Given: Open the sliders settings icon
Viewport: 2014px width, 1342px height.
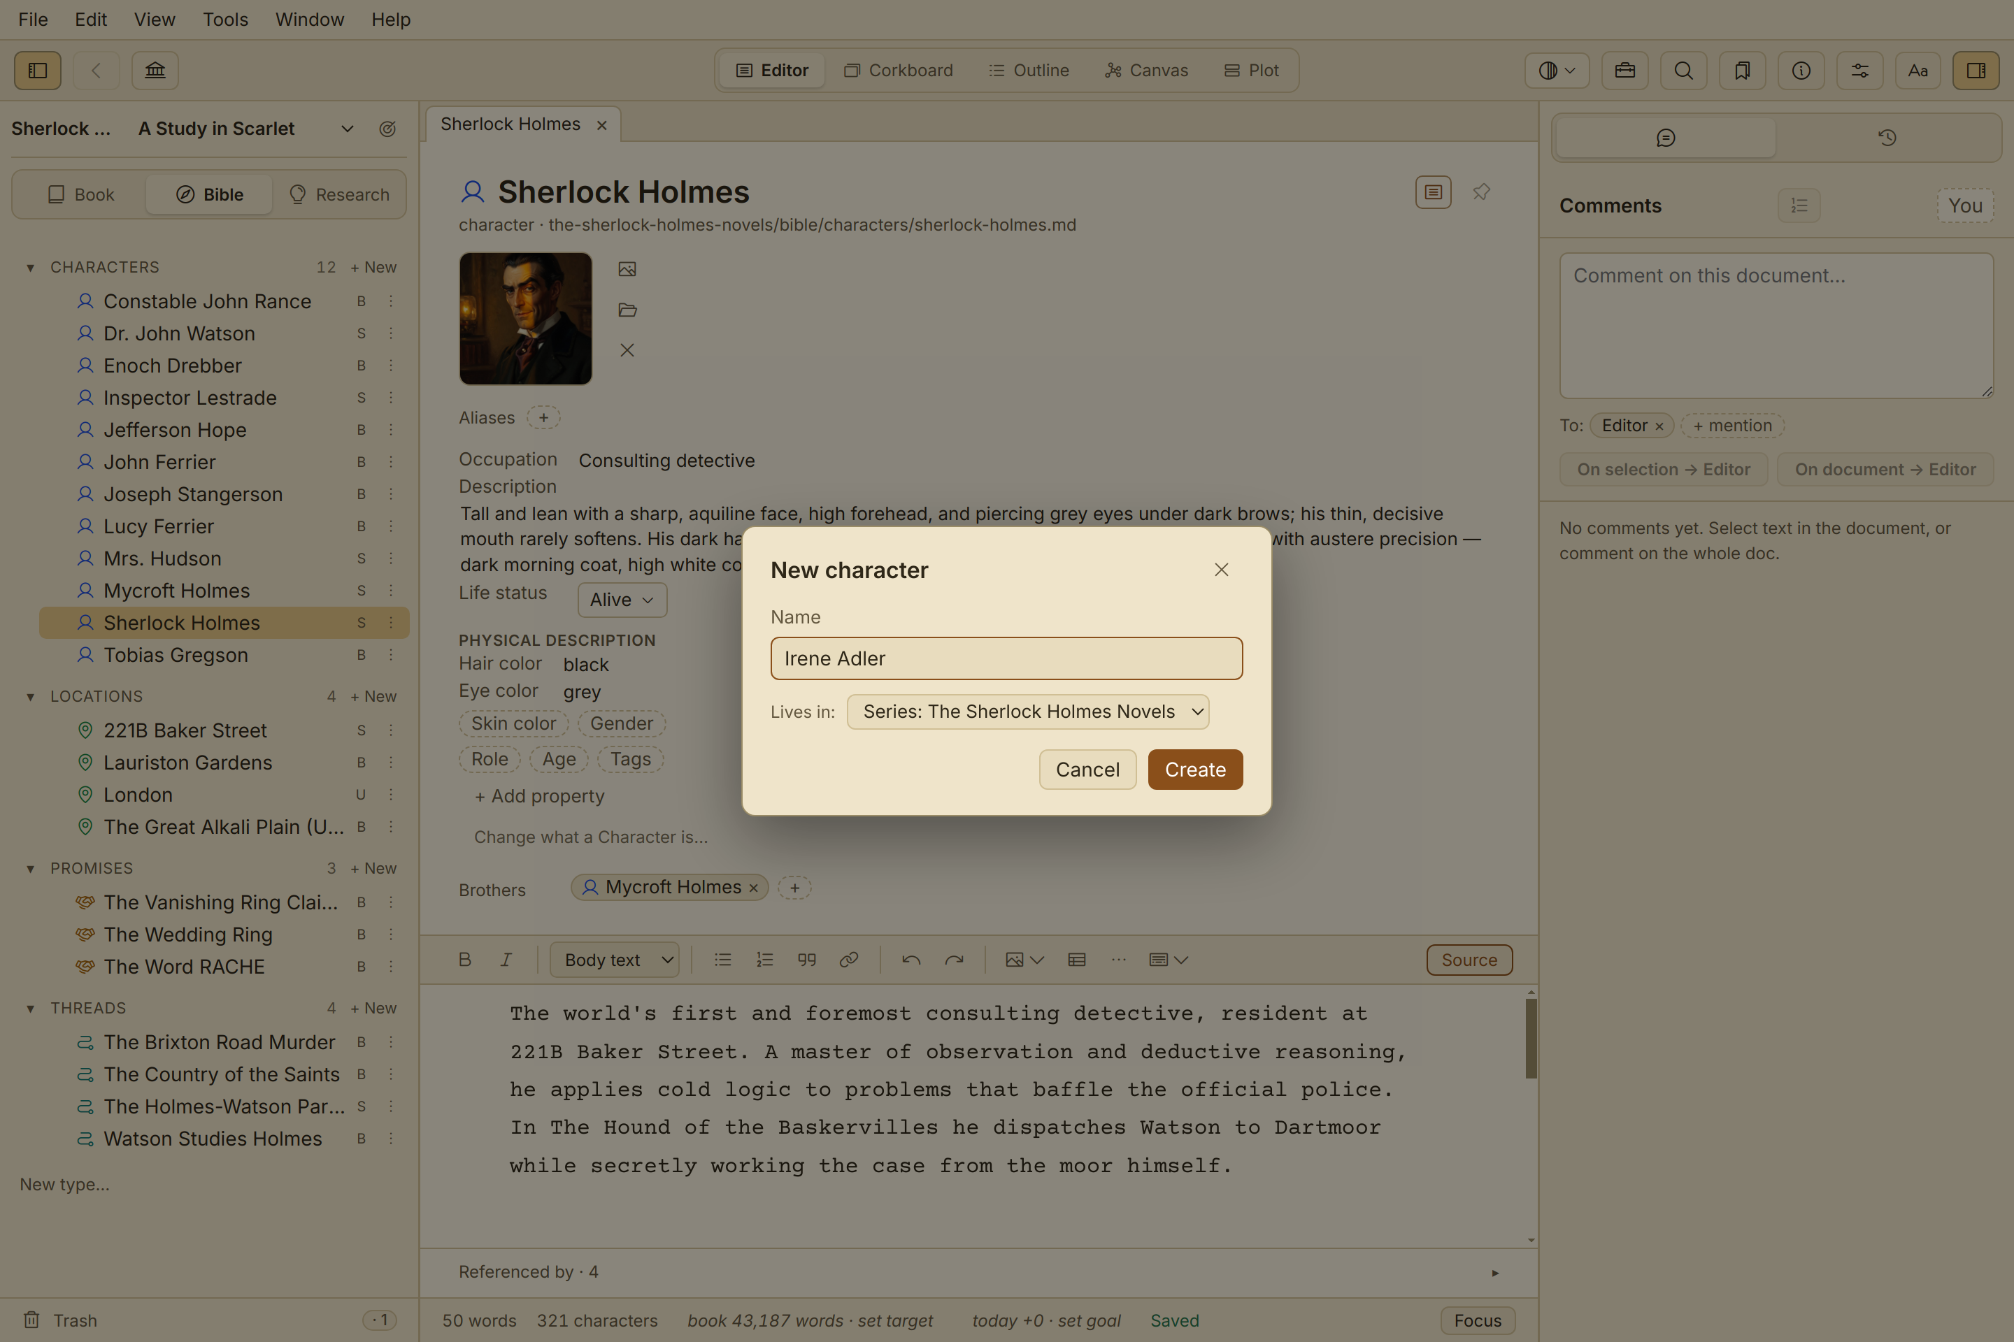Looking at the screenshot, I should tap(1860, 70).
